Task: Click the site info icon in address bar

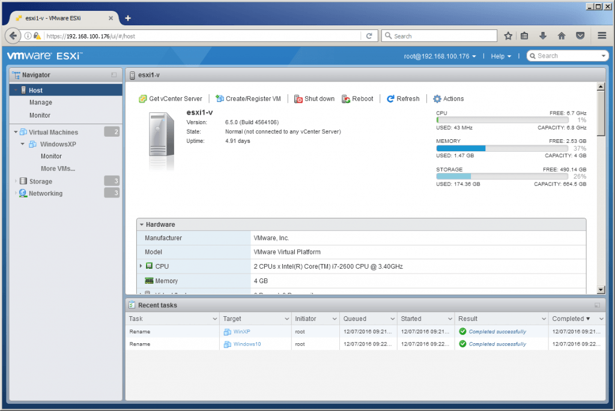Action: (28, 35)
